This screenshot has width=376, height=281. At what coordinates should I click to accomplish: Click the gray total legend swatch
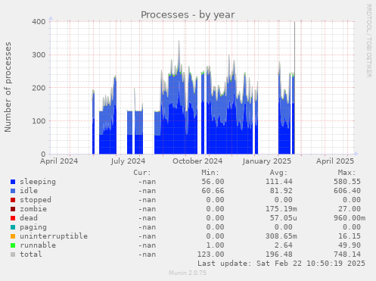13,254
